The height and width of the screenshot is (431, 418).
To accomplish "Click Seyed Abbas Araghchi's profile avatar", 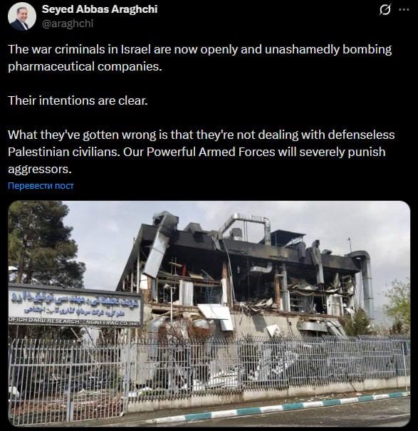I will pos(22,16).
